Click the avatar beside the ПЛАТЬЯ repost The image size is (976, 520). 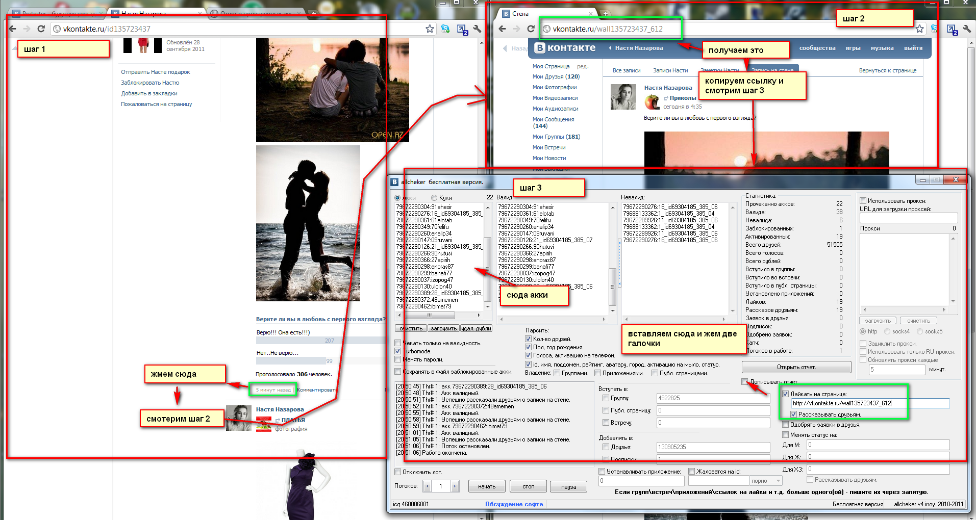239,418
